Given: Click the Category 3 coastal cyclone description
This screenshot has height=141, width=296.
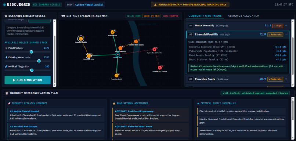Looking at the screenshot, I should point(28,30).
